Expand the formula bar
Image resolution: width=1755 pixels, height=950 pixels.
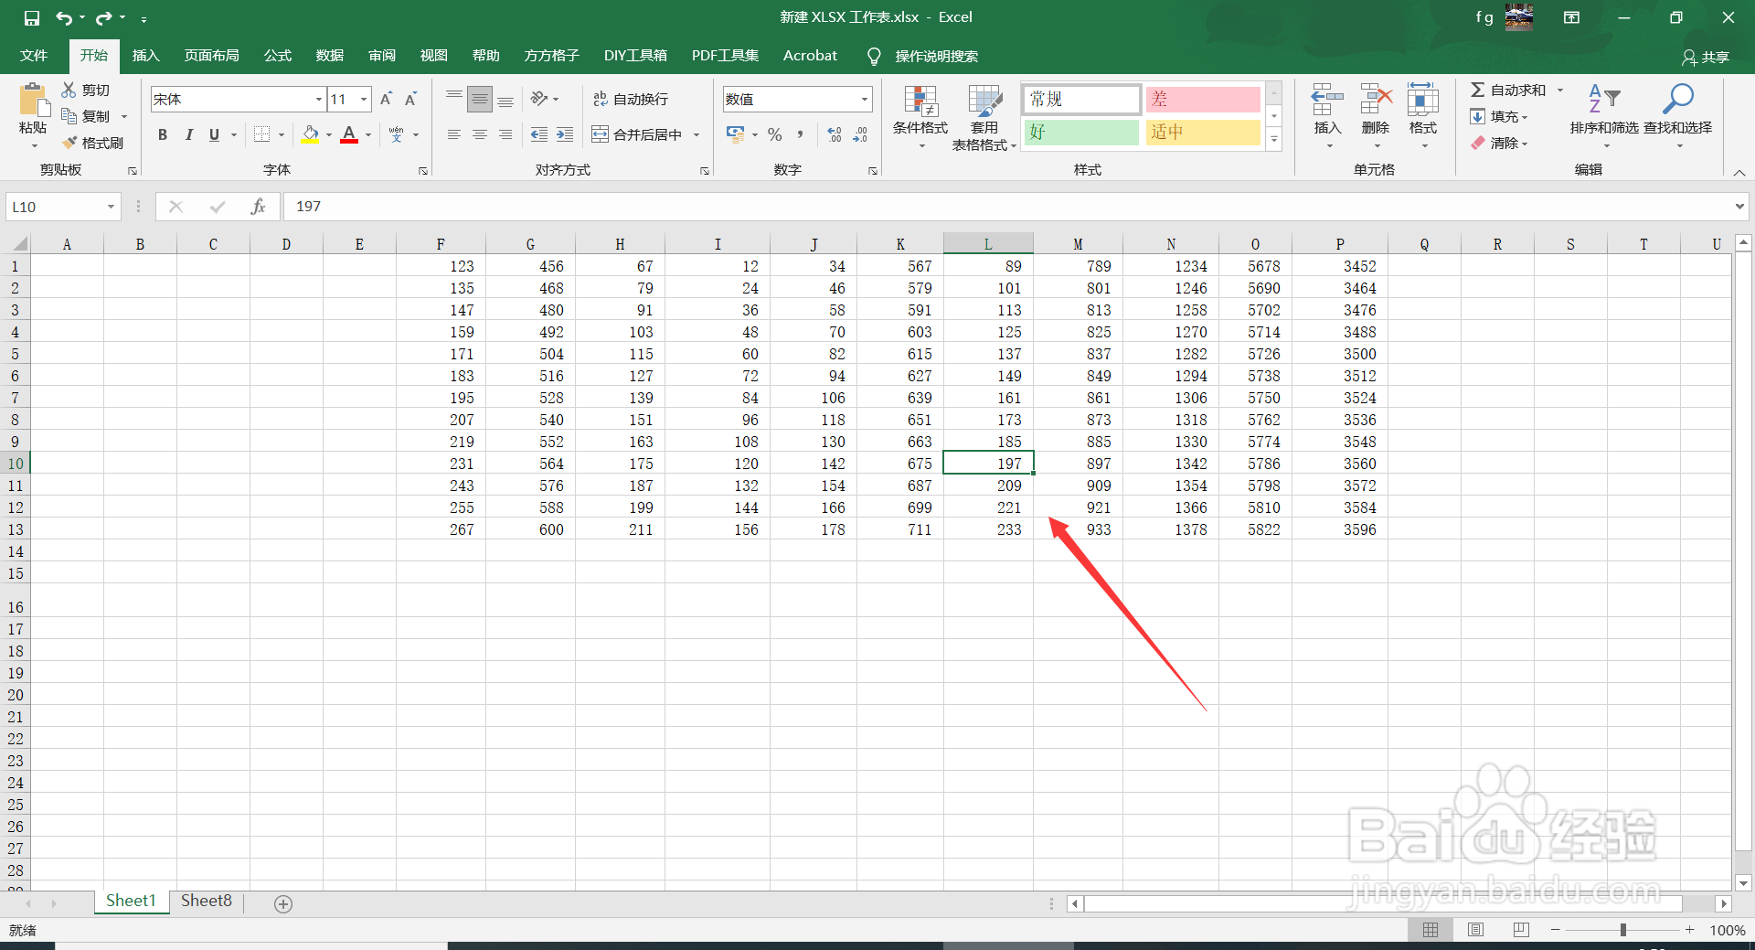pyautogui.click(x=1739, y=207)
